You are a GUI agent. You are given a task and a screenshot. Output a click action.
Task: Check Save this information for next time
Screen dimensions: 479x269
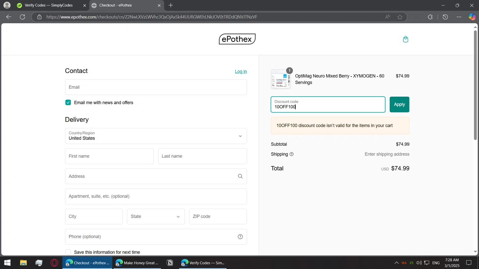pos(68,252)
